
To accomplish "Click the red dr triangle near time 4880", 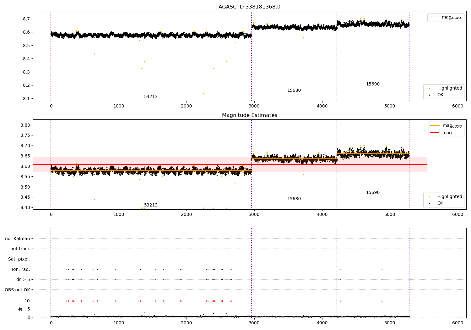I will point(382,301).
